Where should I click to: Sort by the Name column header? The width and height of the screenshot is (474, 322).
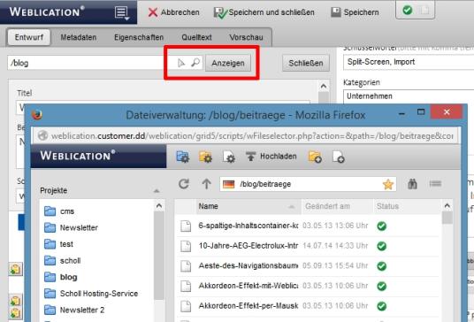pos(248,206)
